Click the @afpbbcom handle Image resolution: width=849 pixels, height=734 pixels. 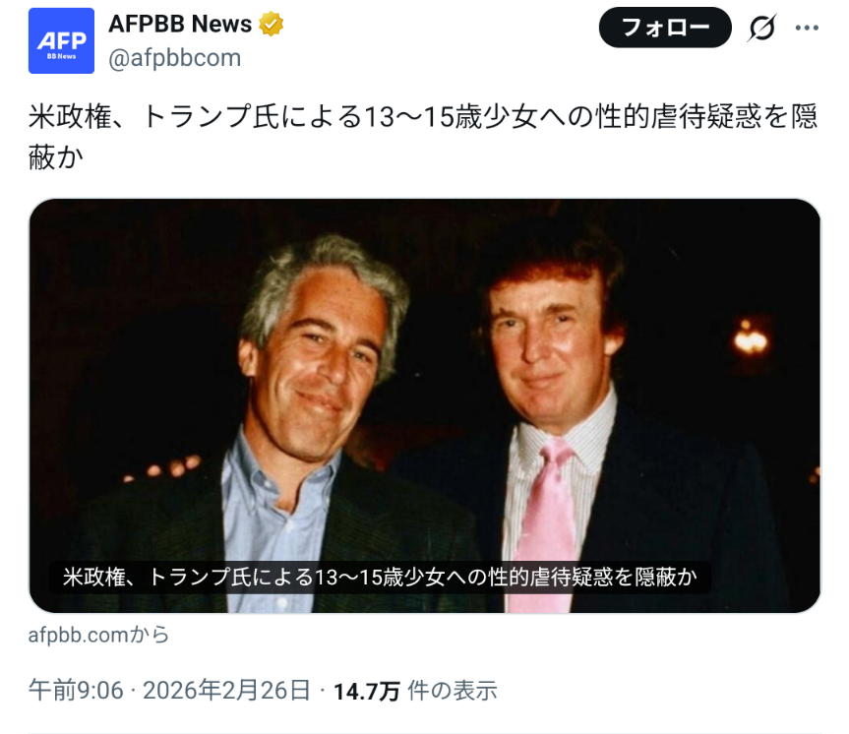(174, 57)
